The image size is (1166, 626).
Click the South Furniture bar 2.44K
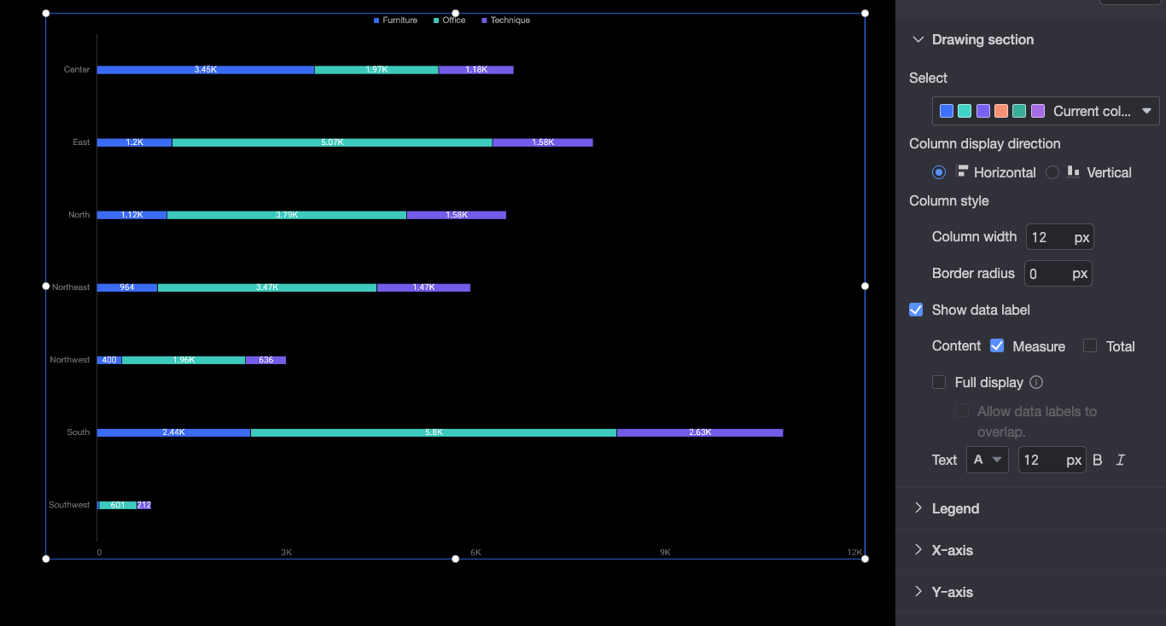[174, 432]
